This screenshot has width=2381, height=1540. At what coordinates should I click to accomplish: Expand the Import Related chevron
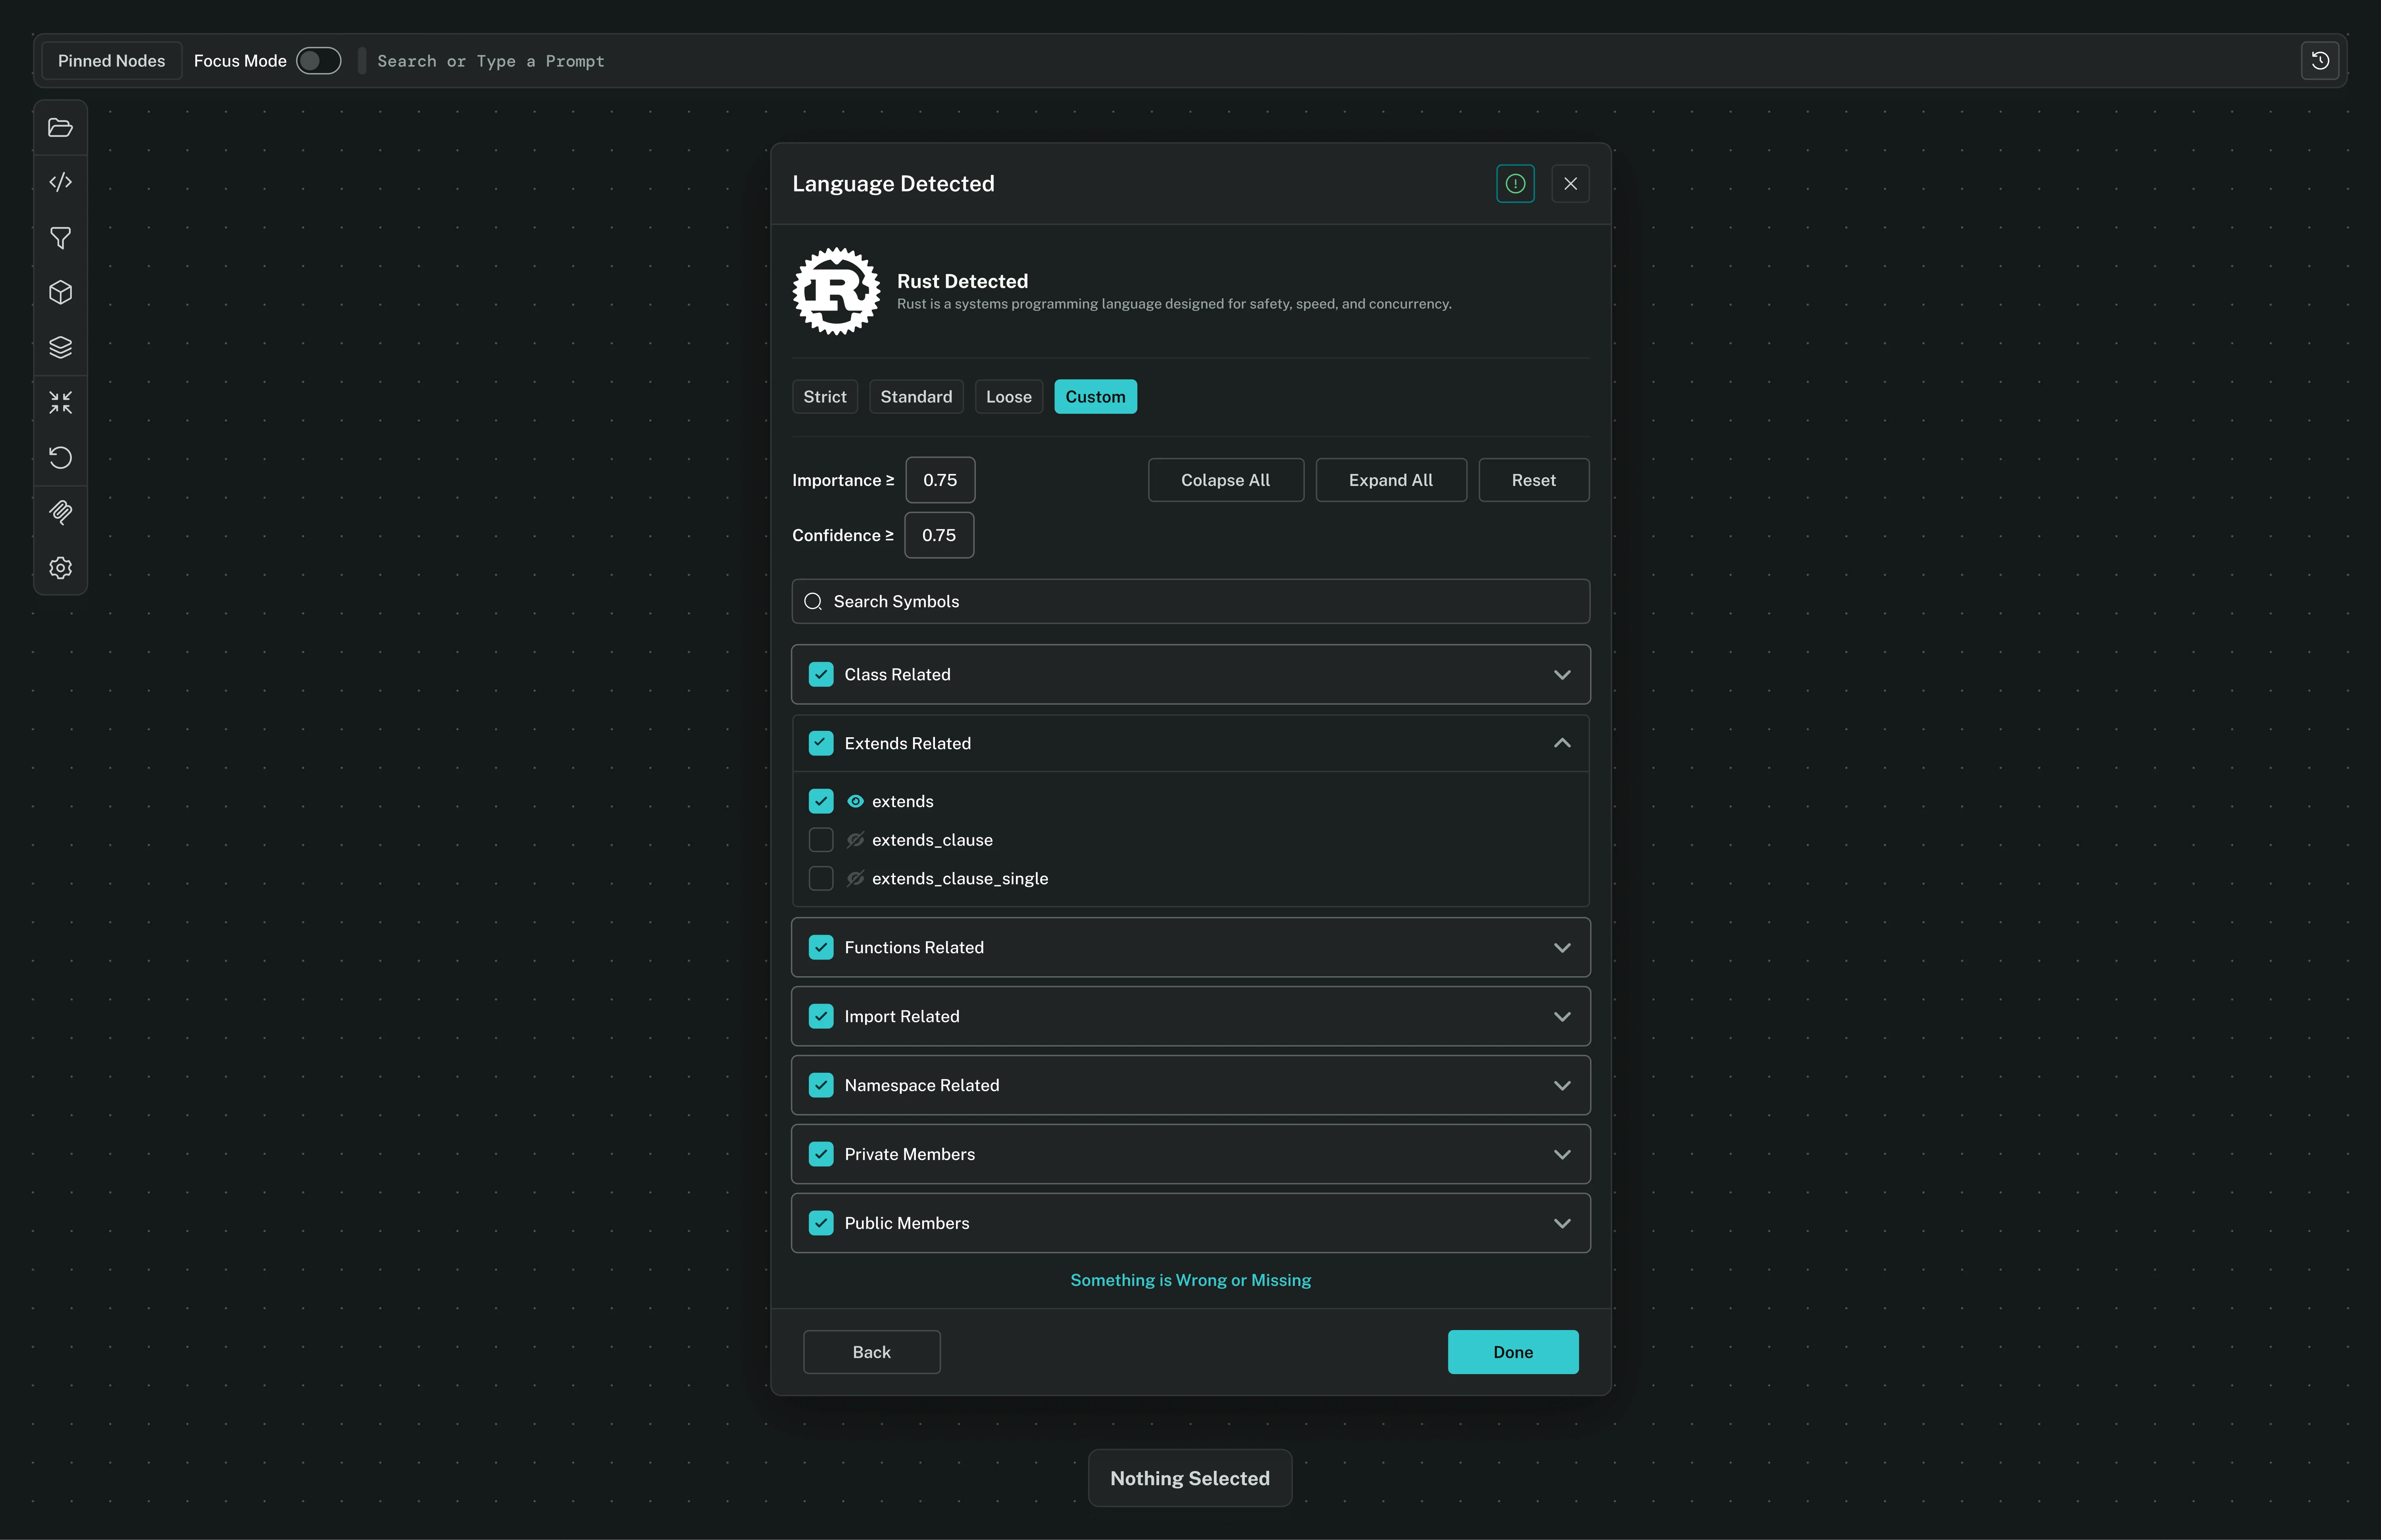1562,1017
